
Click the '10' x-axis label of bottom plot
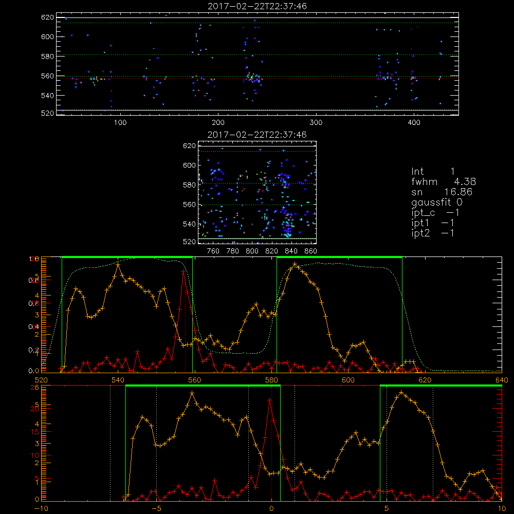[x=502, y=509]
